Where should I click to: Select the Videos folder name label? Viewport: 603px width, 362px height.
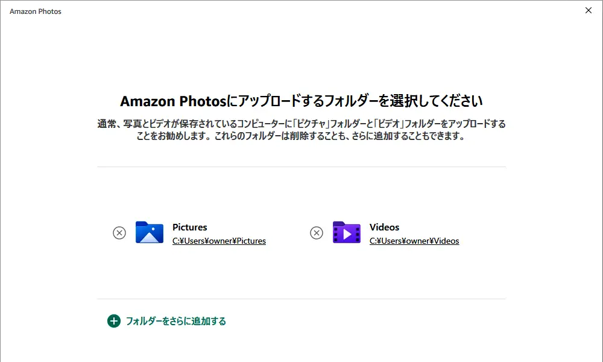(384, 227)
